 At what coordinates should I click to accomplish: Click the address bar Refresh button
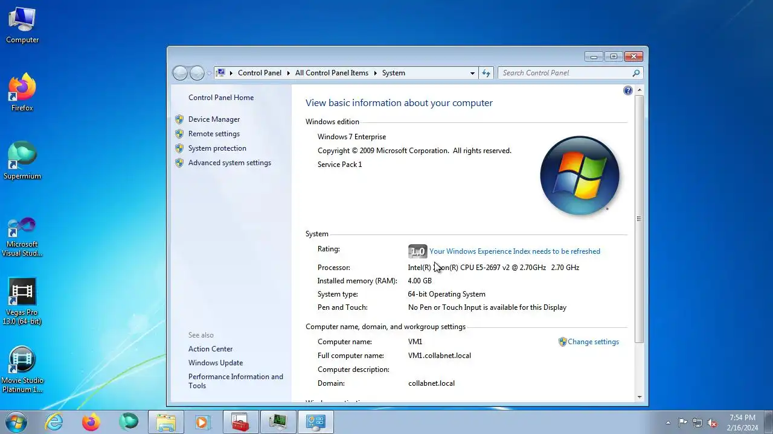[486, 73]
